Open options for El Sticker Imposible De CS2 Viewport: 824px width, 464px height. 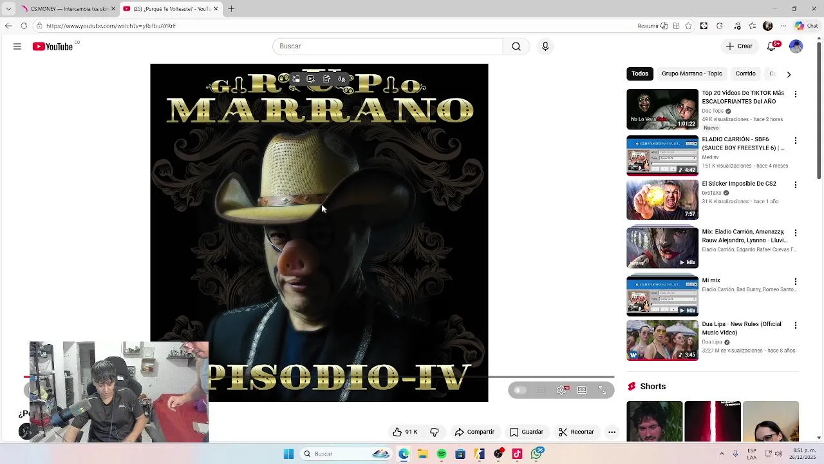tap(795, 185)
